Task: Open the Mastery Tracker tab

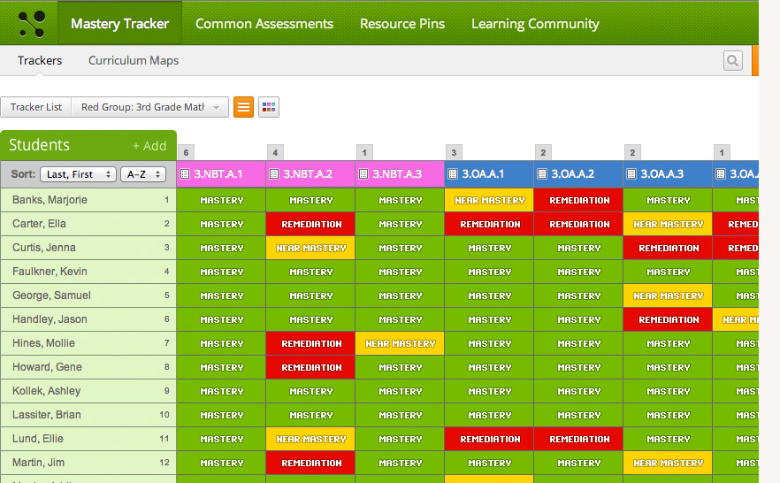Action: click(x=120, y=23)
